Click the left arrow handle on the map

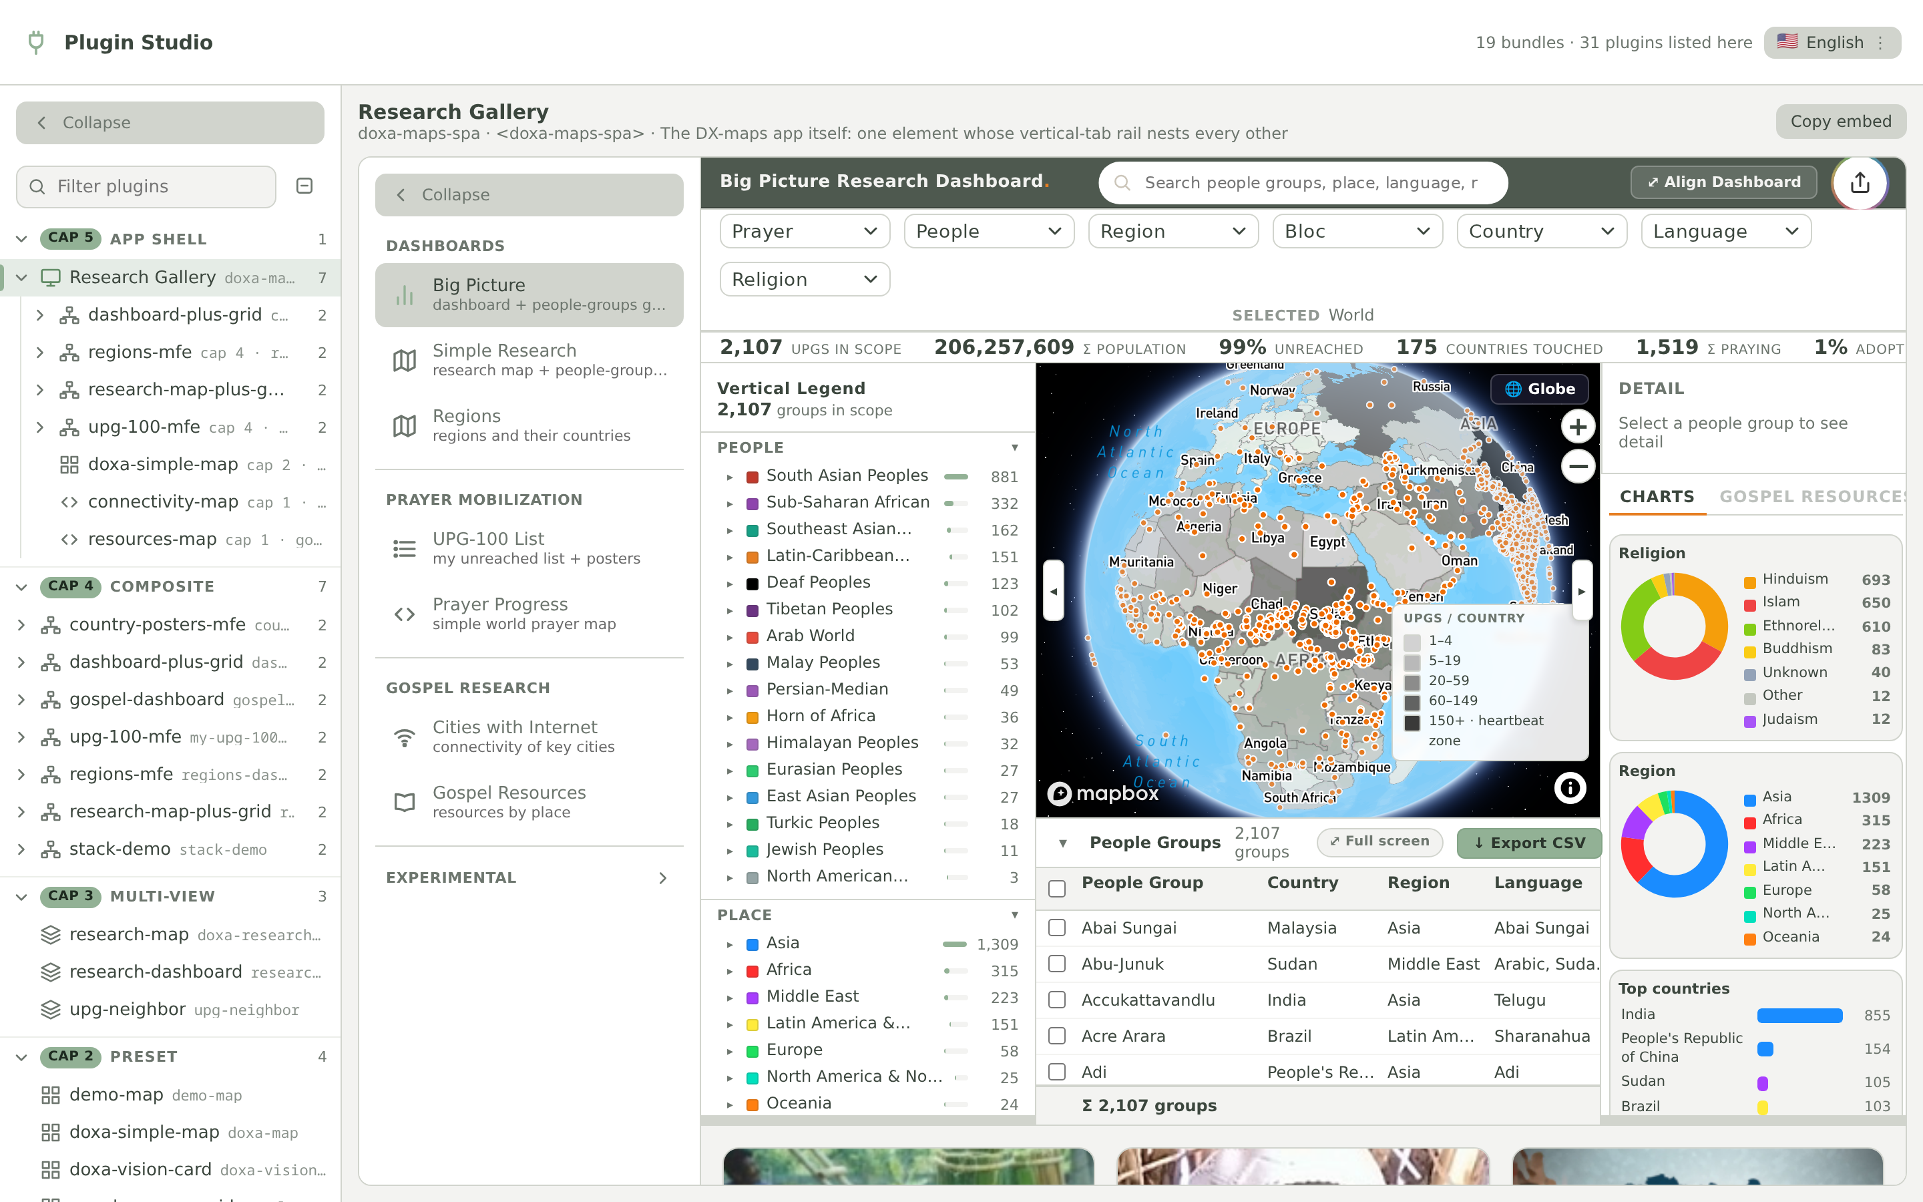click(x=1054, y=591)
